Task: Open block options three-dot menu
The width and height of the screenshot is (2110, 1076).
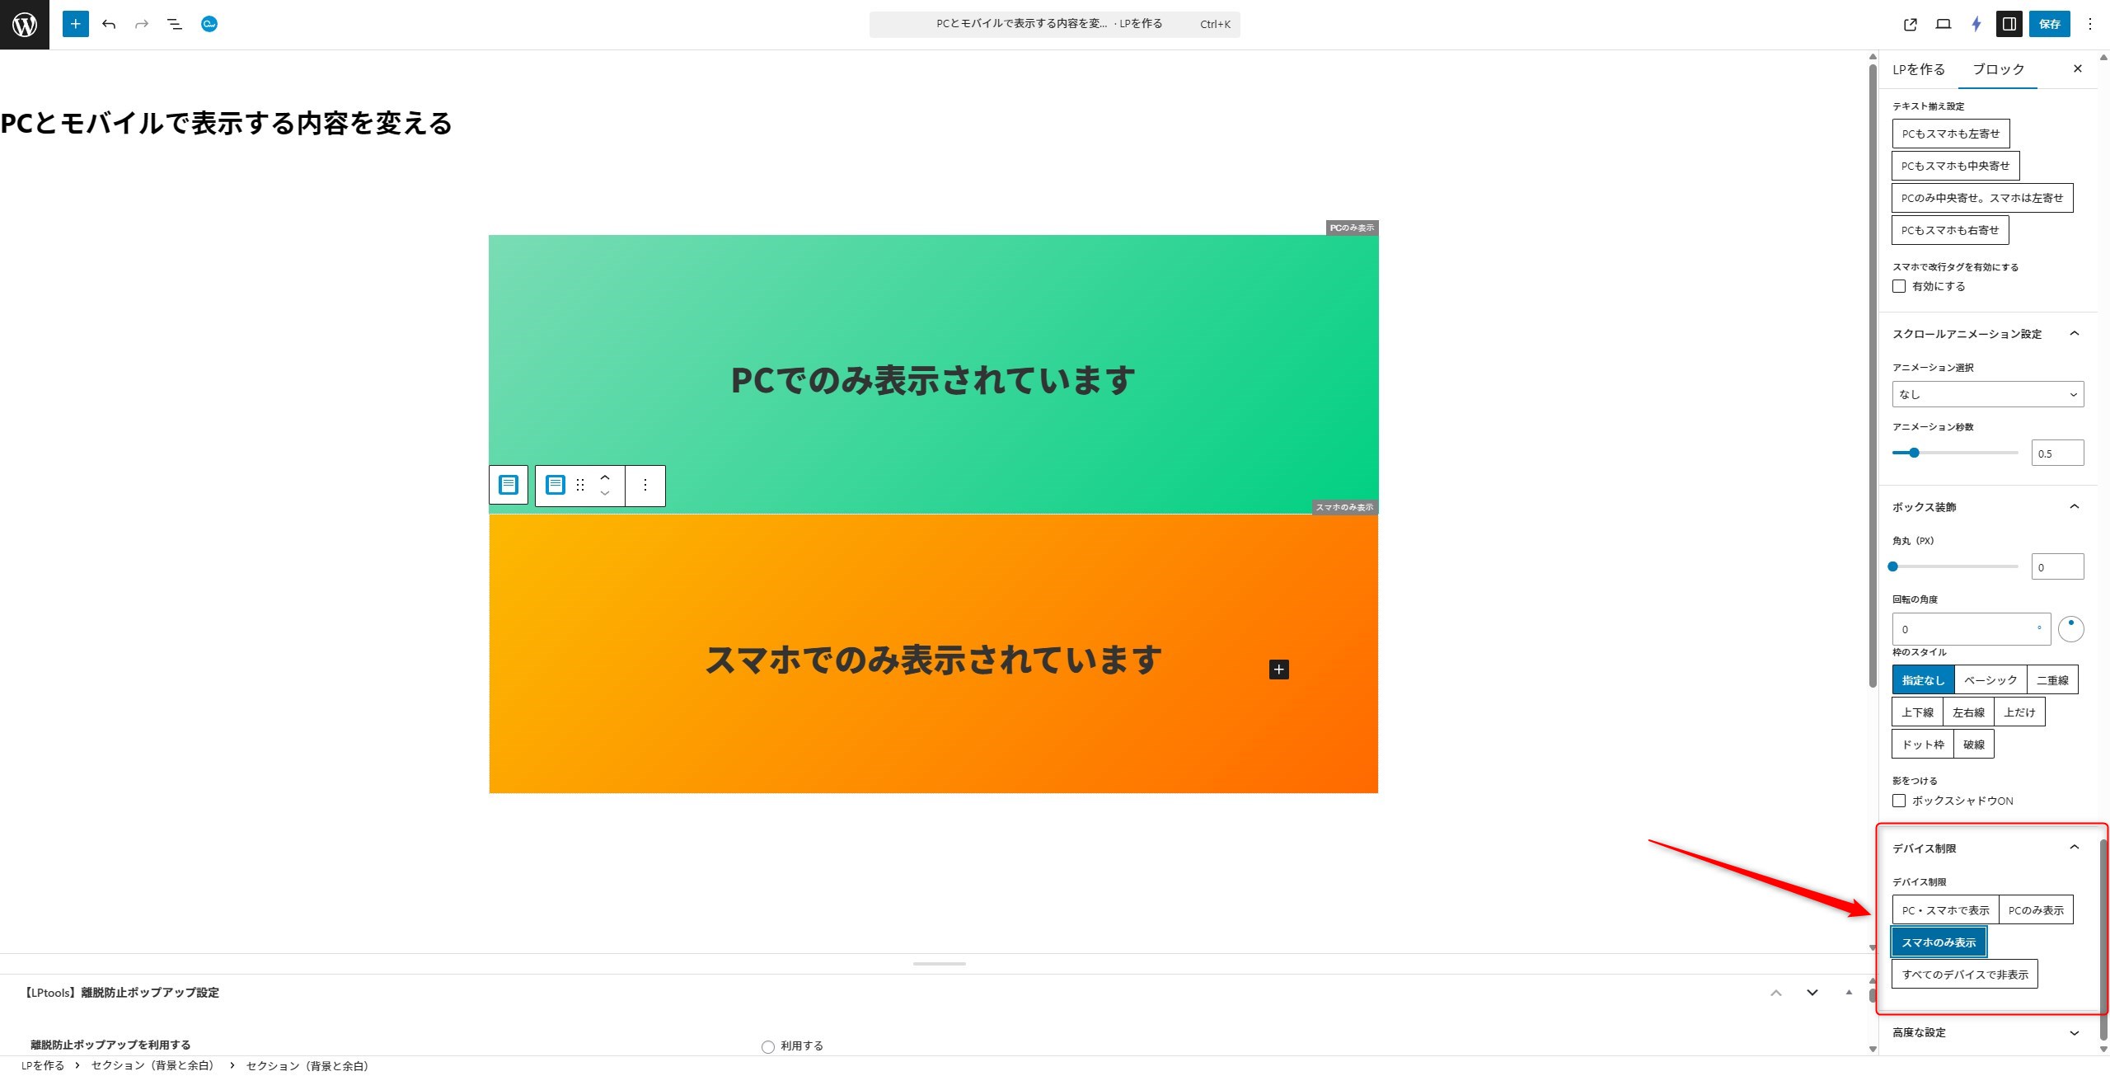Action: pyautogui.click(x=645, y=486)
